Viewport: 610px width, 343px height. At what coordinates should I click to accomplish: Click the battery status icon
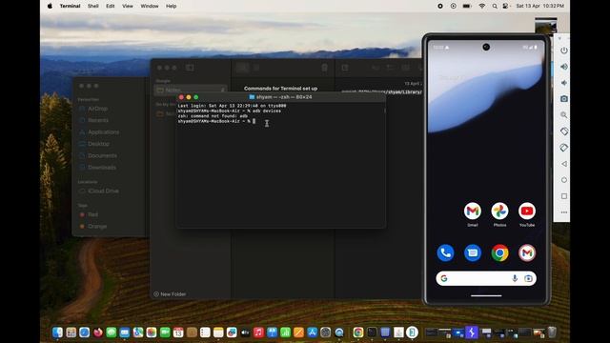[467, 6]
